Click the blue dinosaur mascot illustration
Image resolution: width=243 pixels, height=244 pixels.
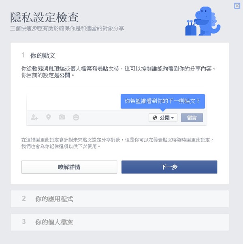click(x=203, y=21)
